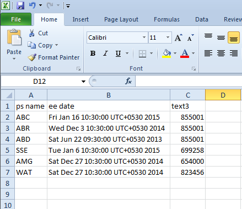Open the font color palette arrow

point(193,53)
